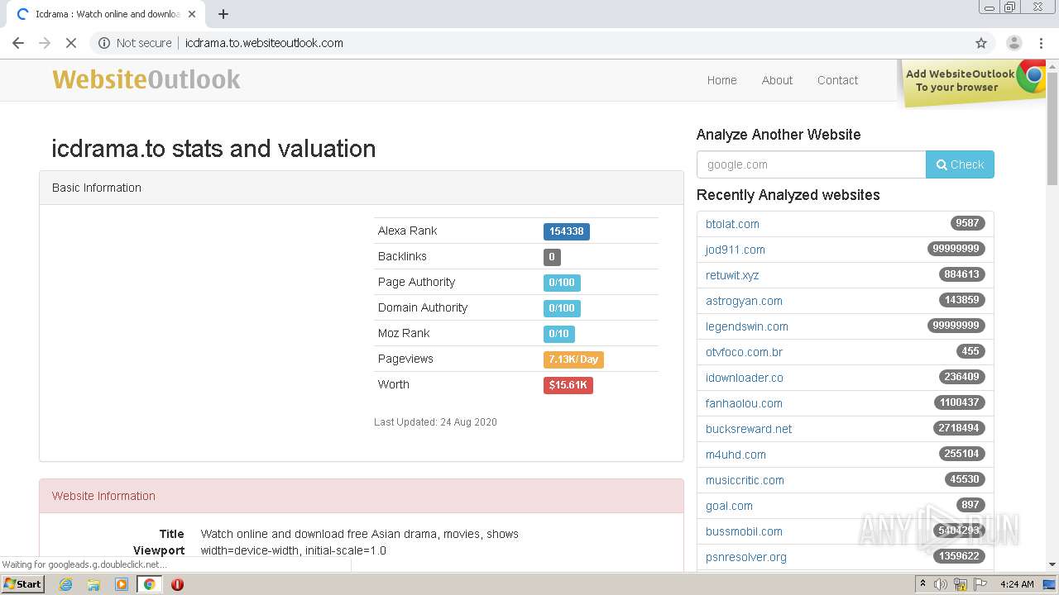
Task: Open the red Opera taskbar icon
Action: pyautogui.click(x=177, y=584)
